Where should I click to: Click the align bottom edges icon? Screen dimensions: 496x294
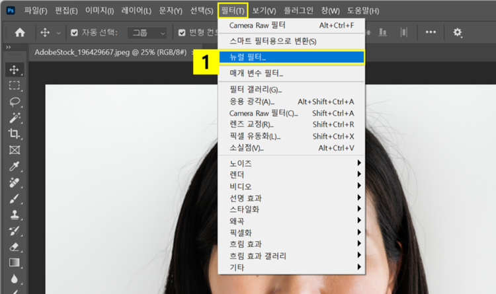tap(383, 32)
